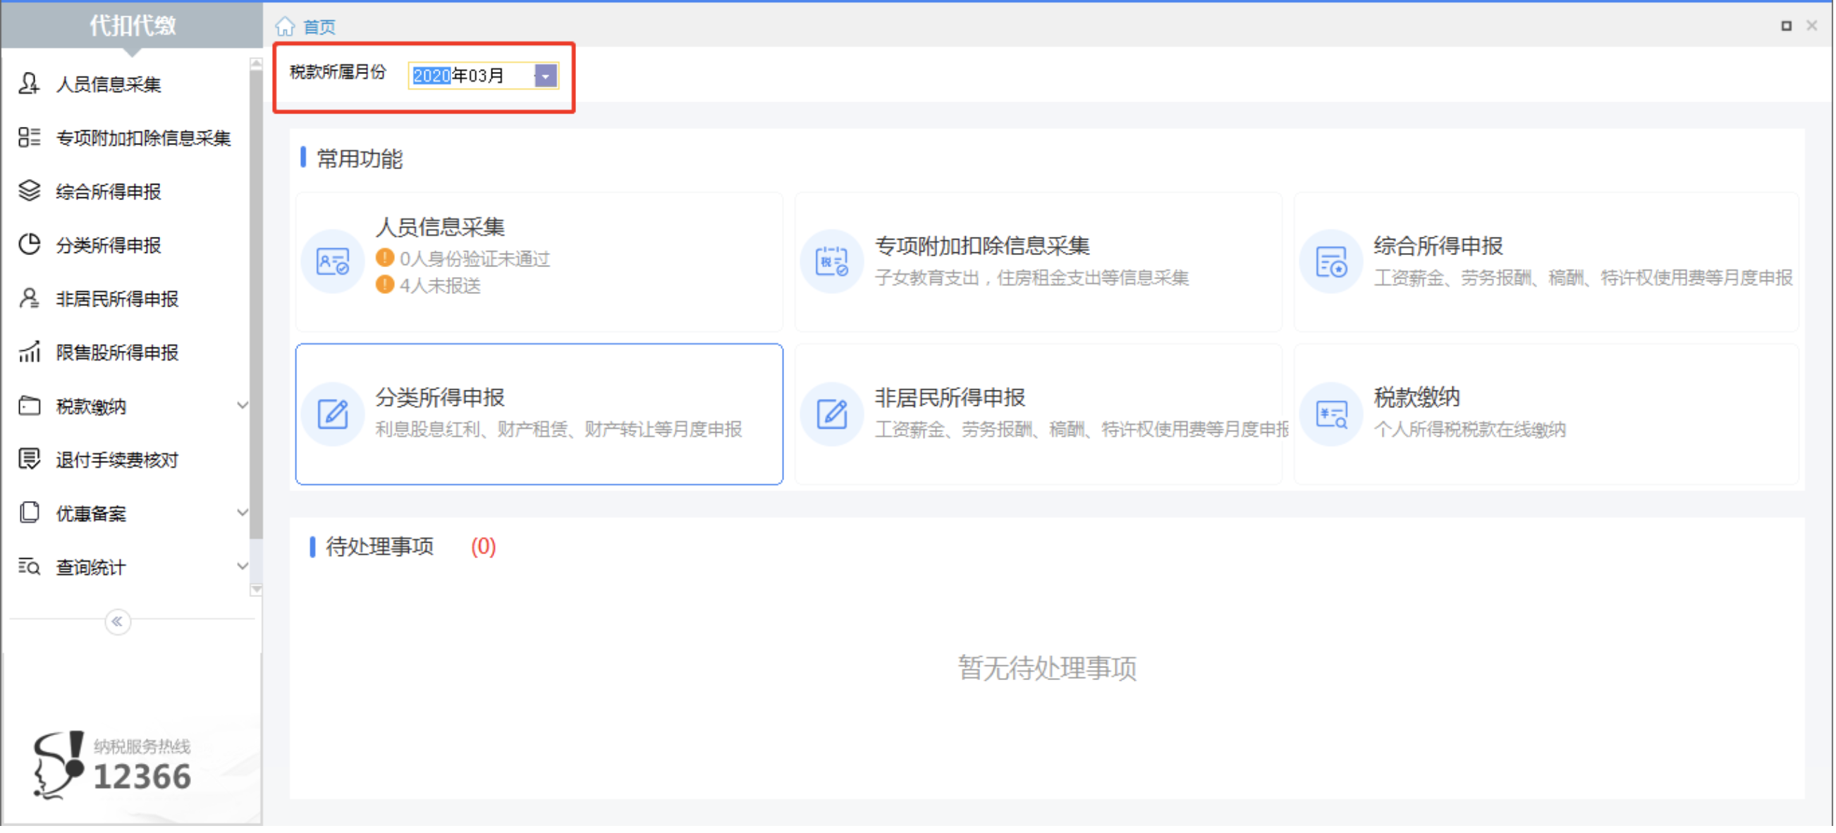Click the 分类所得申报 pie icon in sidebar
This screenshot has width=1836, height=833.
point(29,245)
